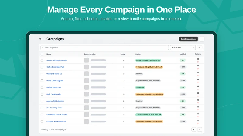Open the All statuses filter dropdown
243x136 pixels.
point(183,47)
